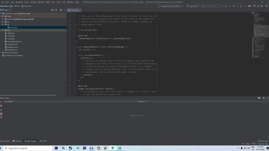Click the collapse all icon in Project panel header
This screenshot has height=151, width=269.
tap(56, 10)
